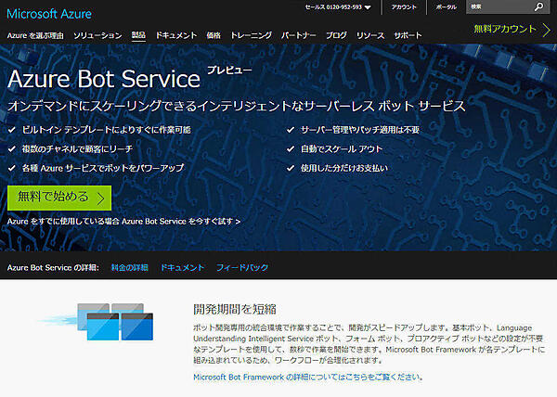Image resolution: width=557 pixels, height=397 pixels.
Task: Open the sales phone number dropdown arrow
Action: pyautogui.click(x=368, y=7)
